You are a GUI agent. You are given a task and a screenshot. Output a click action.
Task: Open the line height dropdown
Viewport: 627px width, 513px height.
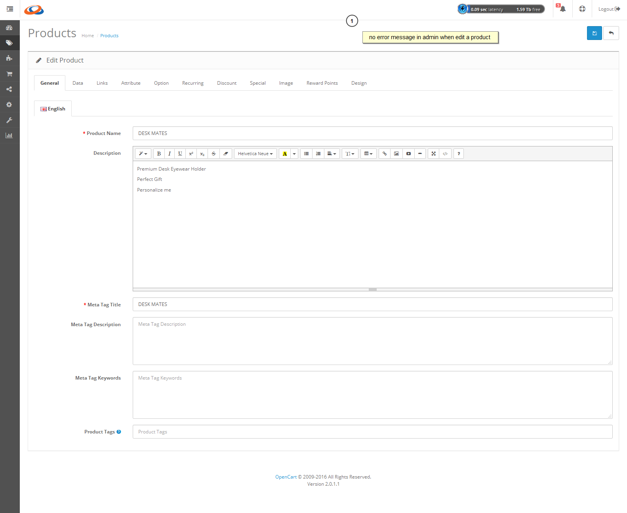point(350,154)
